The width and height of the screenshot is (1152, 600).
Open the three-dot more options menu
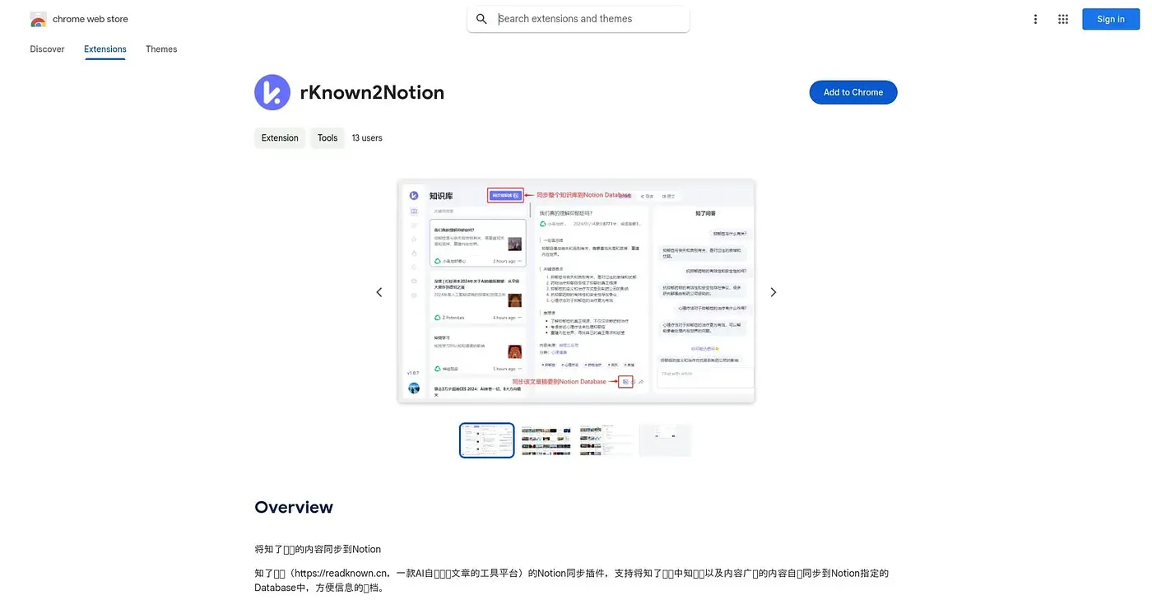point(1035,19)
